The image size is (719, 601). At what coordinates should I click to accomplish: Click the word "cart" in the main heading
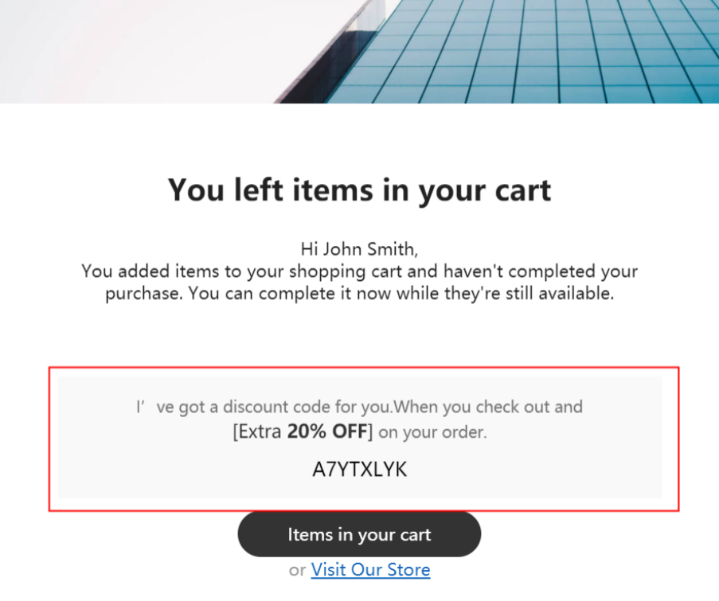pyautogui.click(x=523, y=191)
